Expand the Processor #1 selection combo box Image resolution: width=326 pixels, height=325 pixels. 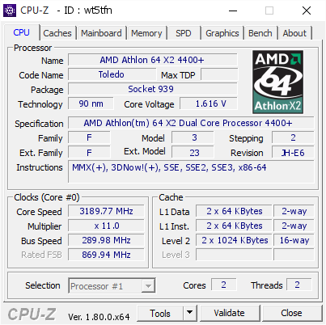(x=112, y=285)
